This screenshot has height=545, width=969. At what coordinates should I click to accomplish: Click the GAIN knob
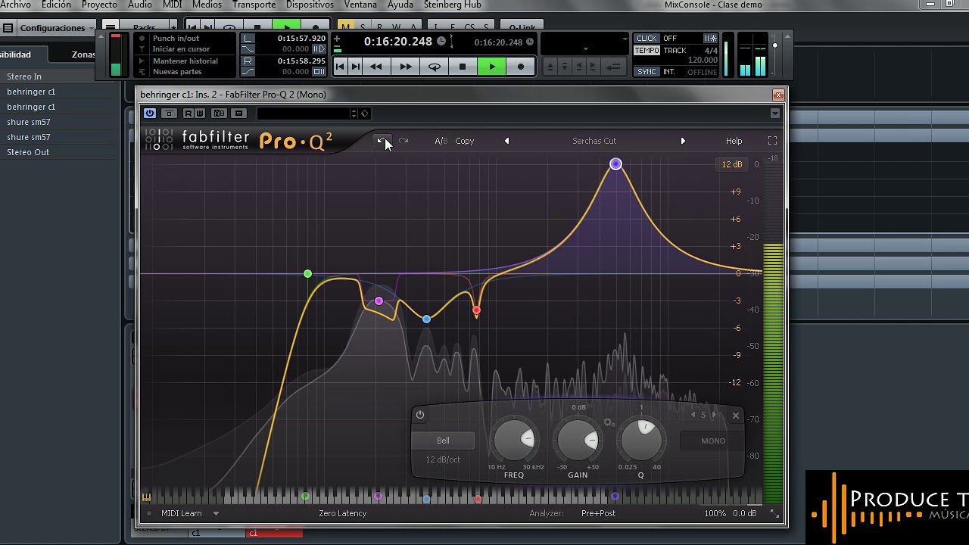(x=578, y=439)
